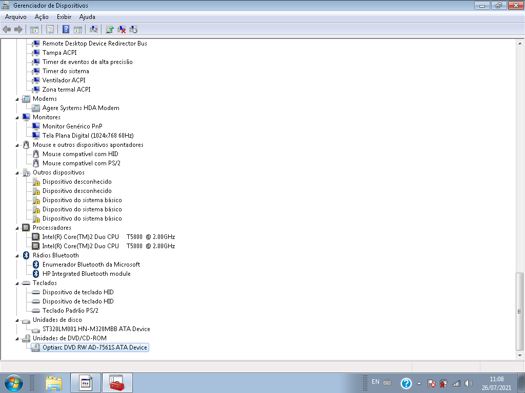Click the drive icon beside ST320LM001 HN-M320MBB
Image resolution: width=525 pixels, height=393 pixels.
(36, 330)
